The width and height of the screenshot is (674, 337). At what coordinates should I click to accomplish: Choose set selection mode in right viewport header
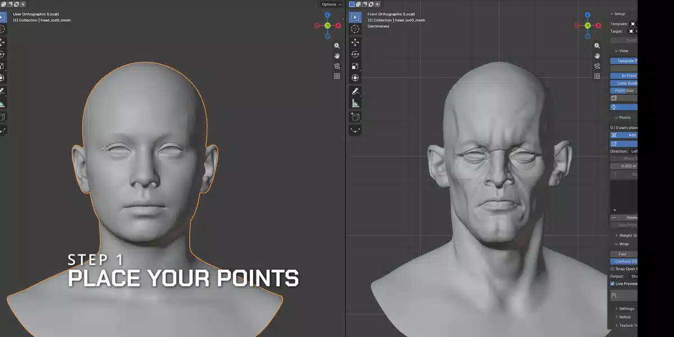point(352,4)
